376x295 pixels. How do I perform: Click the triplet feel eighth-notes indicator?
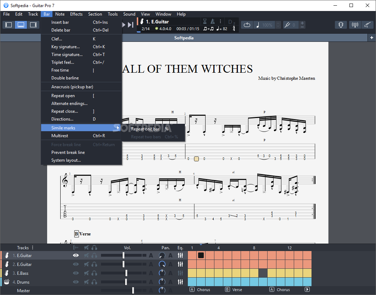coord(208,29)
